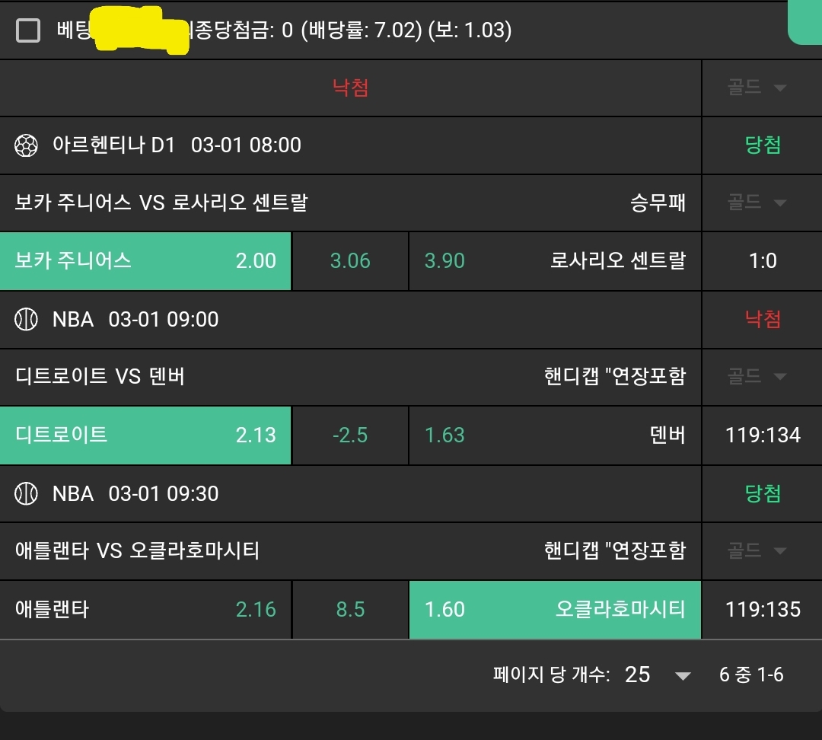
Task: Select 로사리오 센트랄 3.90 odds
Action: (x=554, y=261)
